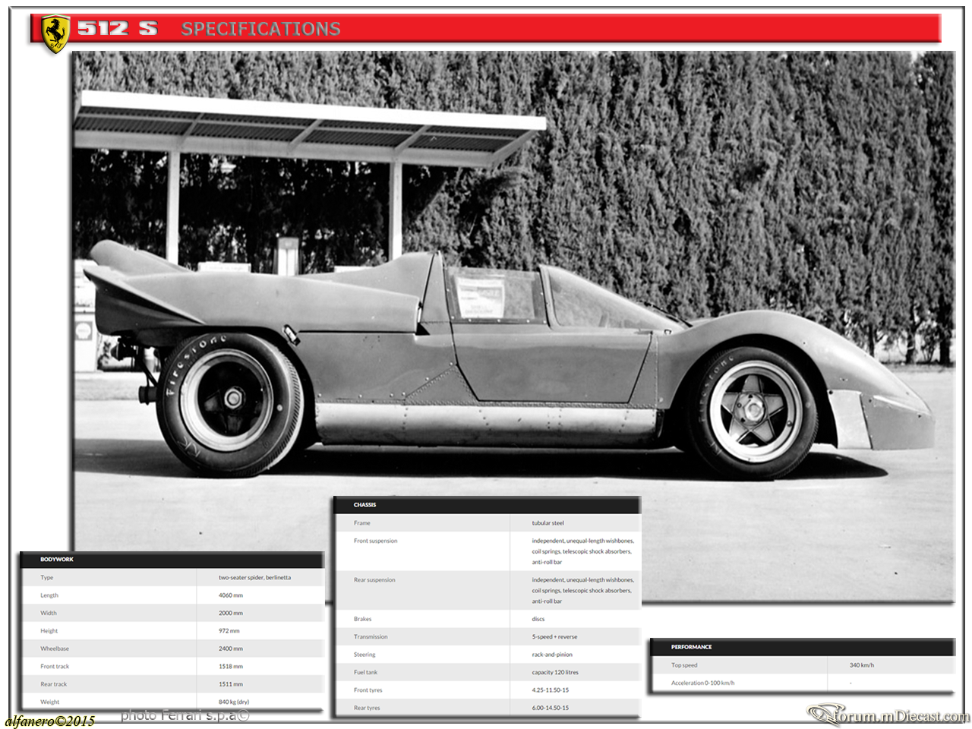The image size is (972, 729).
Task: Select the "Front tyres" row label
Action: (368, 690)
